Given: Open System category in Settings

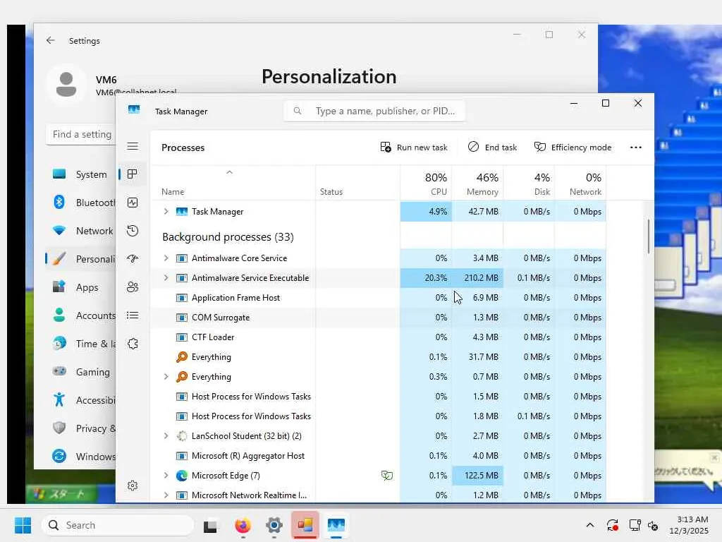Looking at the screenshot, I should coord(80,174).
